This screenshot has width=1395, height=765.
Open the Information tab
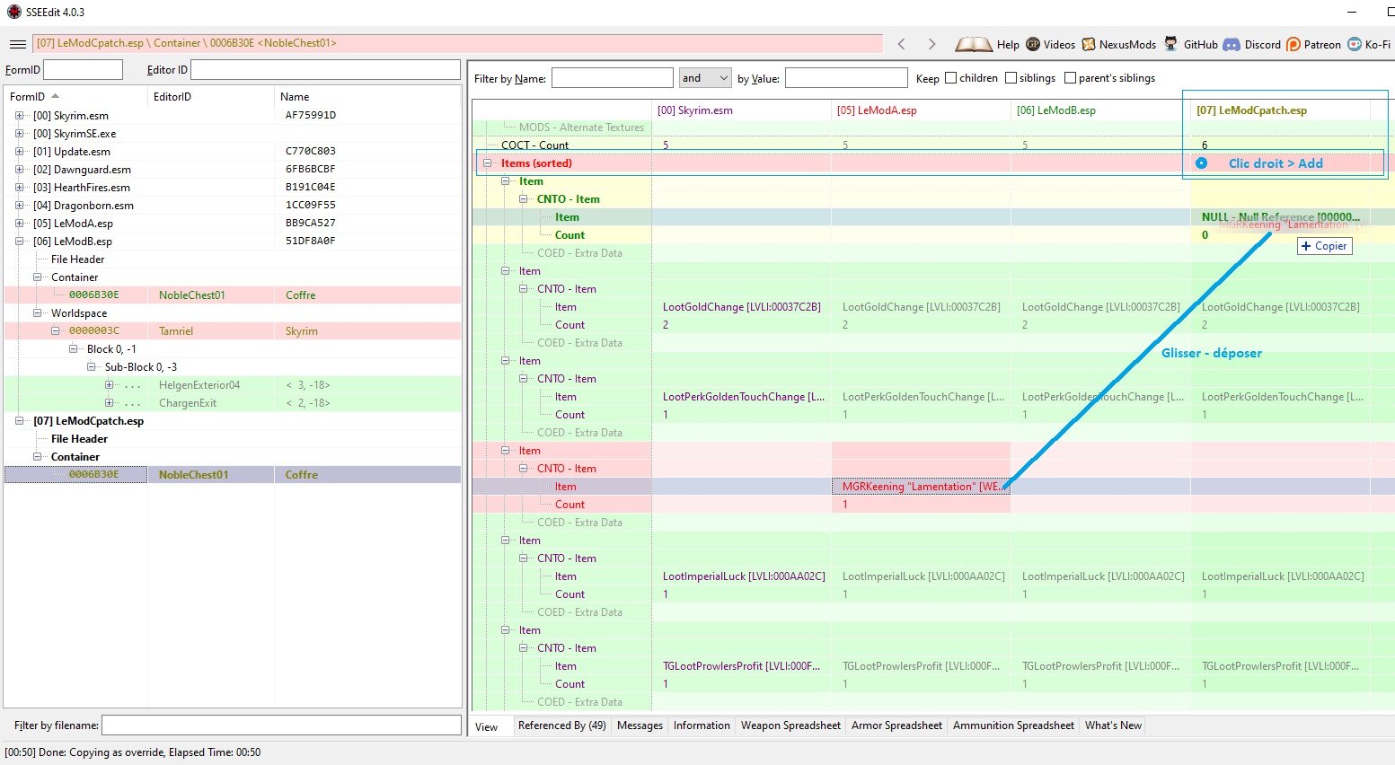tap(702, 725)
